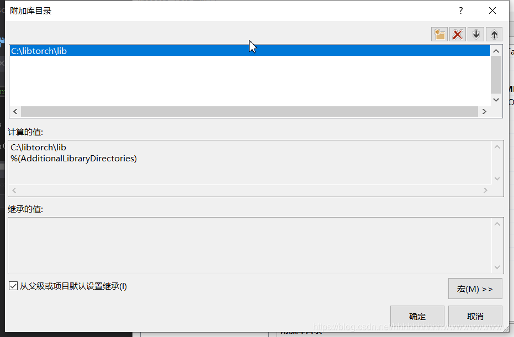Open the 宏(M) macros panel
This screenshot has width=514, height=337.
pos(475,289)
